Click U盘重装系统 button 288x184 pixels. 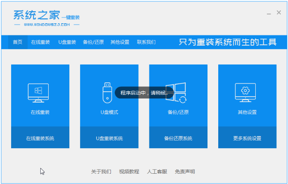point(109,137)
